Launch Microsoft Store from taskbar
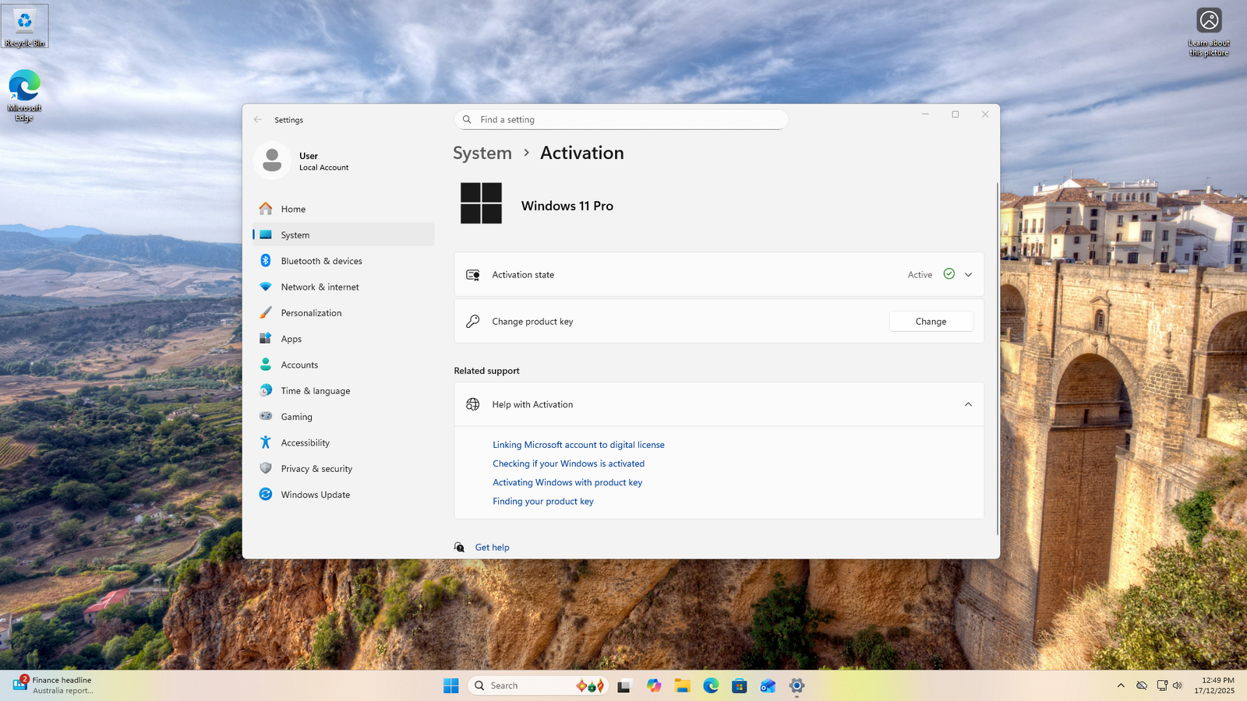 740,685
